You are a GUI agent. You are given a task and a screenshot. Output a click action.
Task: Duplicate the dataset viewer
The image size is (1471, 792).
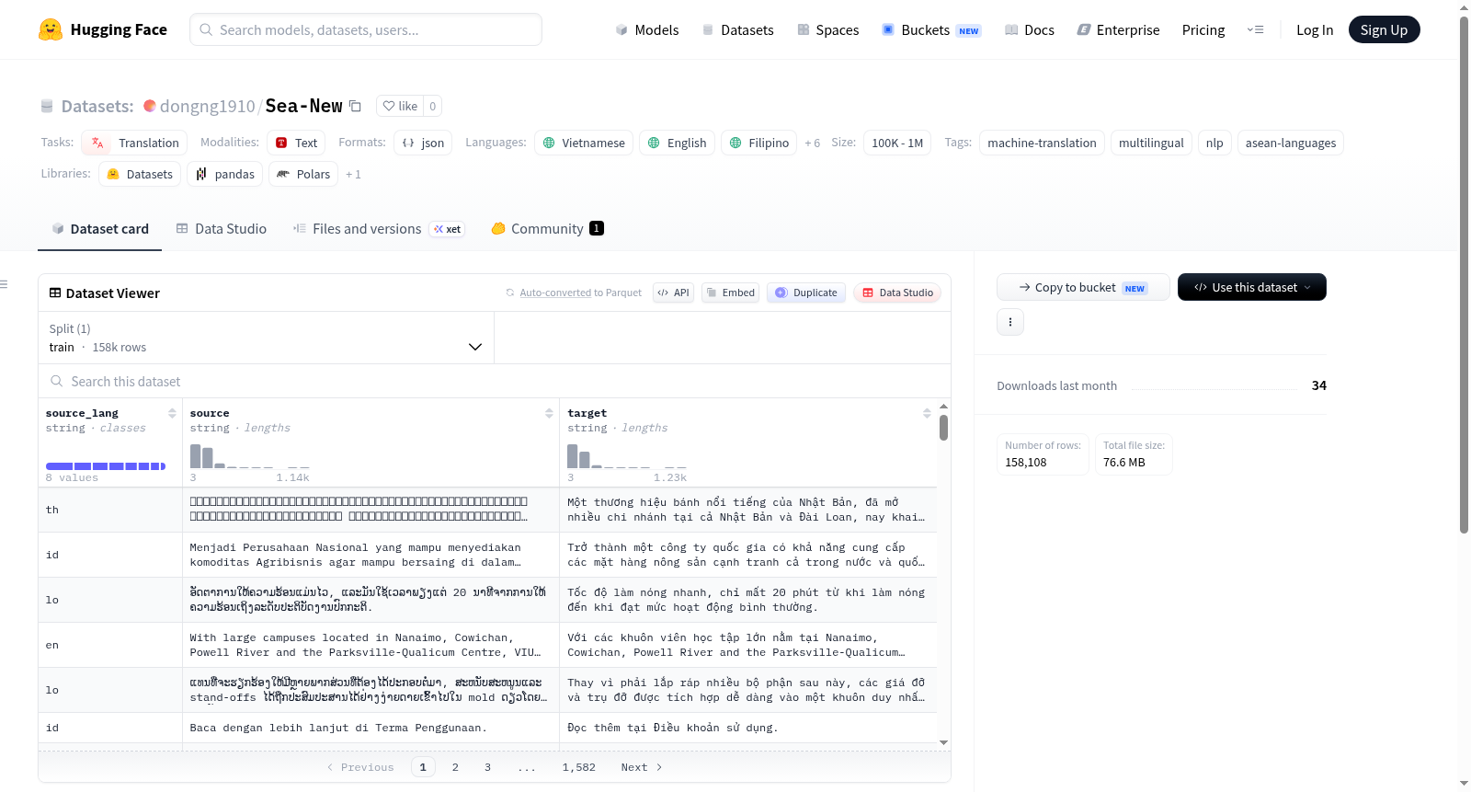(805, 293)
